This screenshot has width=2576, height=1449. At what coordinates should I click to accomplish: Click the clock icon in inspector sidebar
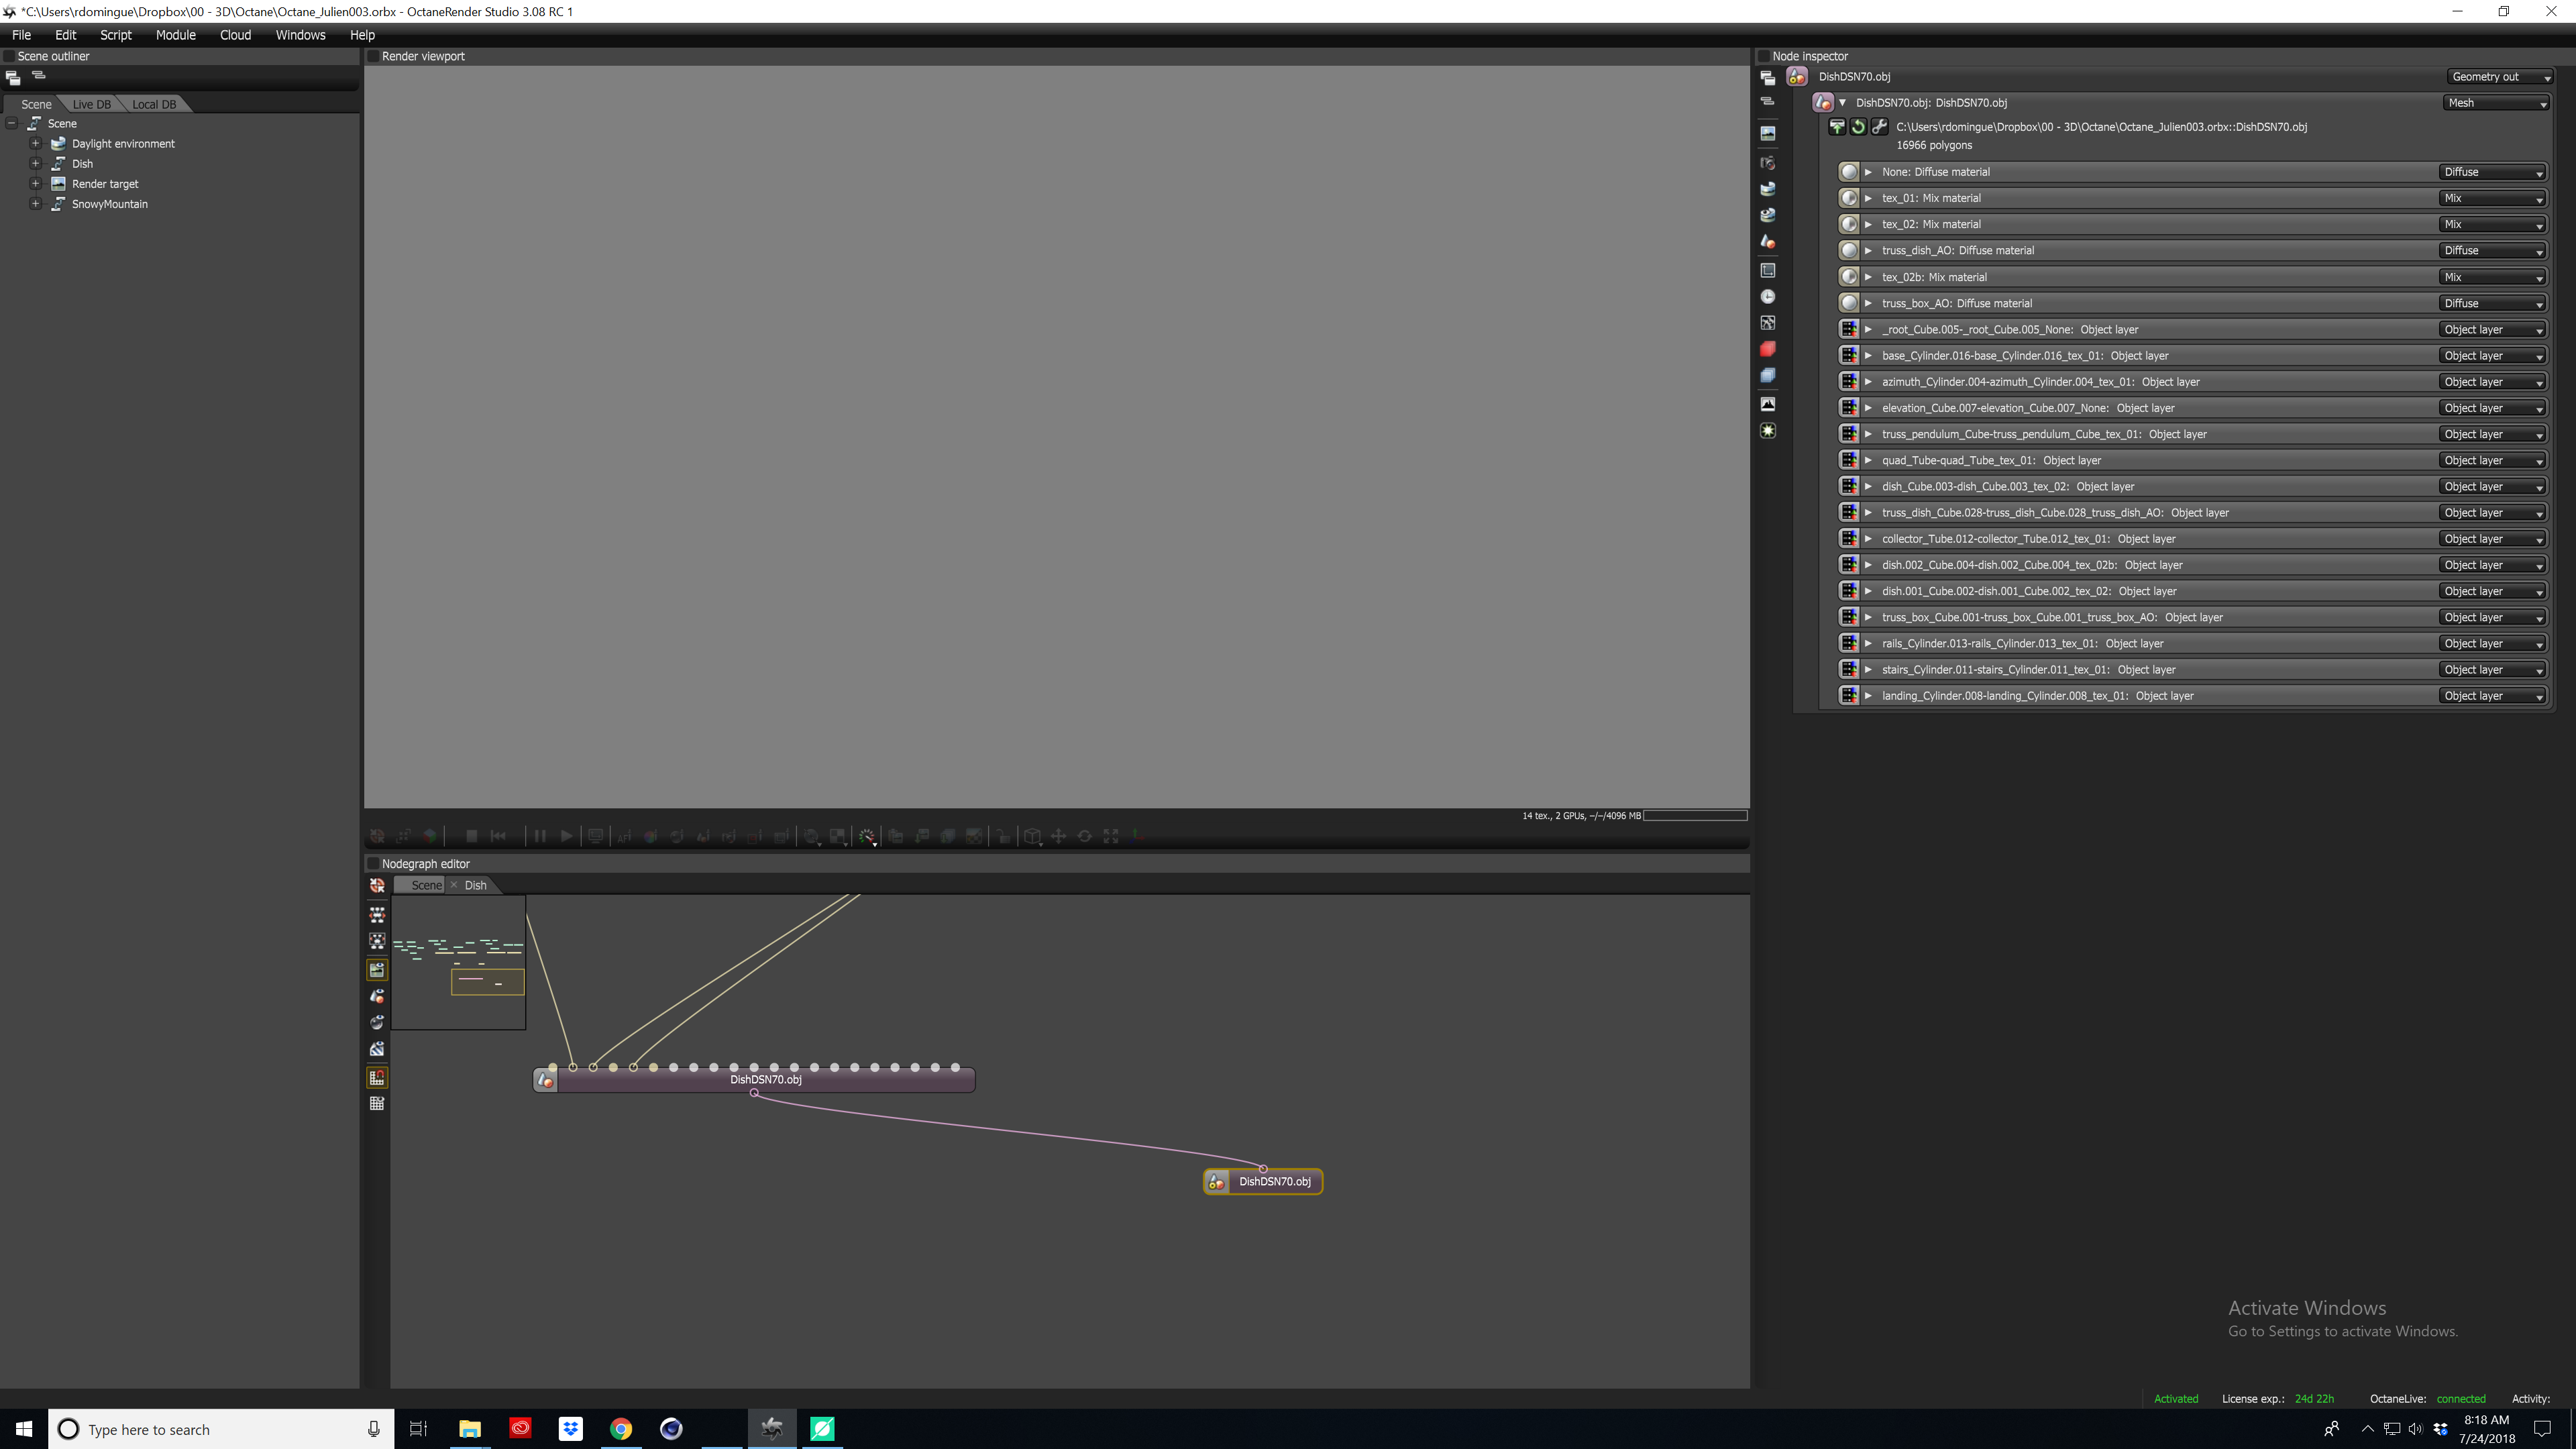click(1767, 297)
